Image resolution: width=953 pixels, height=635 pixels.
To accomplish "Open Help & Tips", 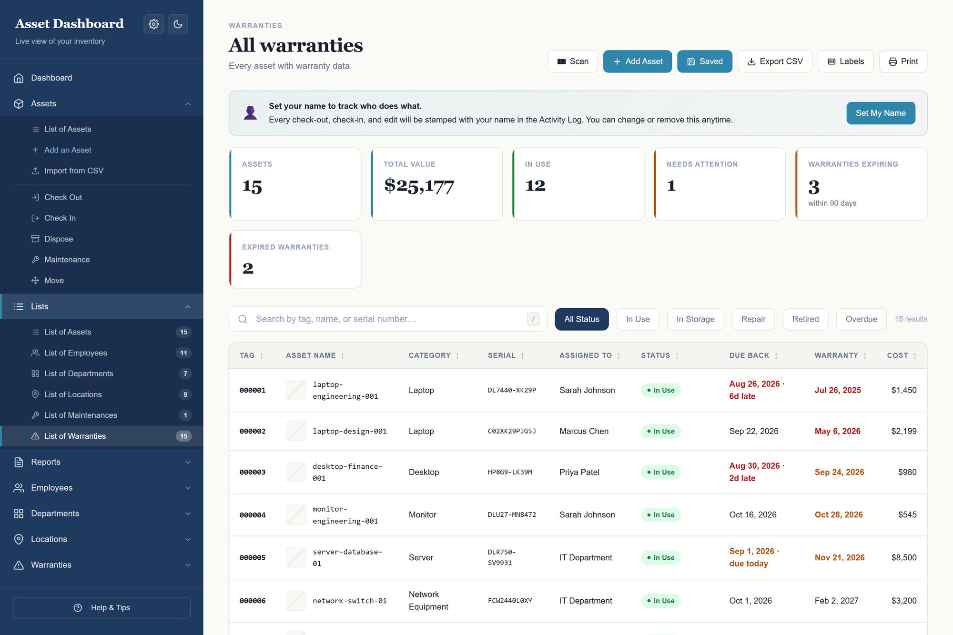I will [101, 608].
